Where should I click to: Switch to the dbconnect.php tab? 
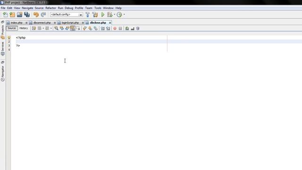42,23
